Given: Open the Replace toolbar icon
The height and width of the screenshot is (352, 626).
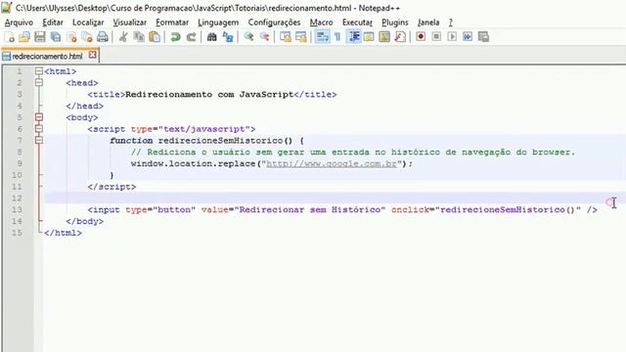Looking at the screenshot, I should coord(228,37).
